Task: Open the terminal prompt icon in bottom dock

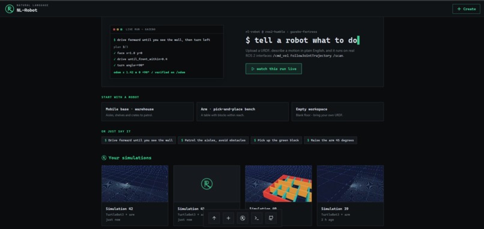Action: pyautogui.click(x=256, y=218)
